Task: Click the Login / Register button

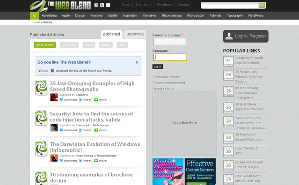Action: point(246,36)
